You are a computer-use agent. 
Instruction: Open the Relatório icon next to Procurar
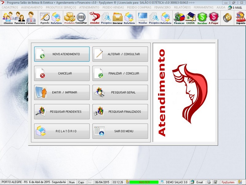tap(129, 18)
